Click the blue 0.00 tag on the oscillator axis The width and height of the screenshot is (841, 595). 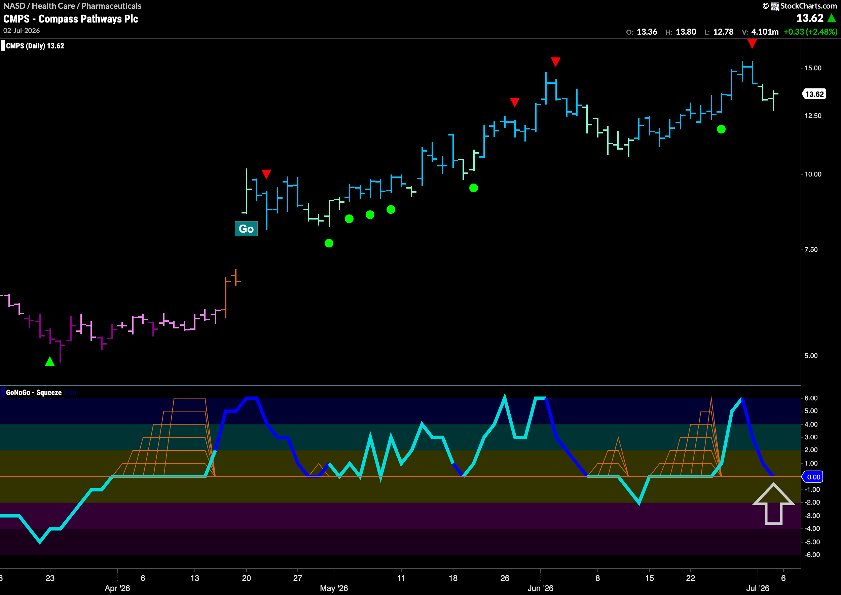click(x=813, y=477)
